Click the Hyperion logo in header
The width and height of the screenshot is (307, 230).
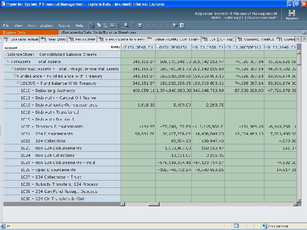pyautogui.click(x=292, y=14)
